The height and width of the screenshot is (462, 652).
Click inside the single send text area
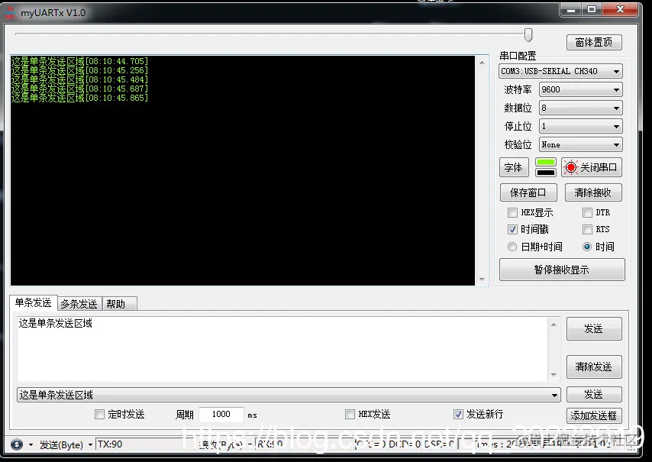(282, 349)
